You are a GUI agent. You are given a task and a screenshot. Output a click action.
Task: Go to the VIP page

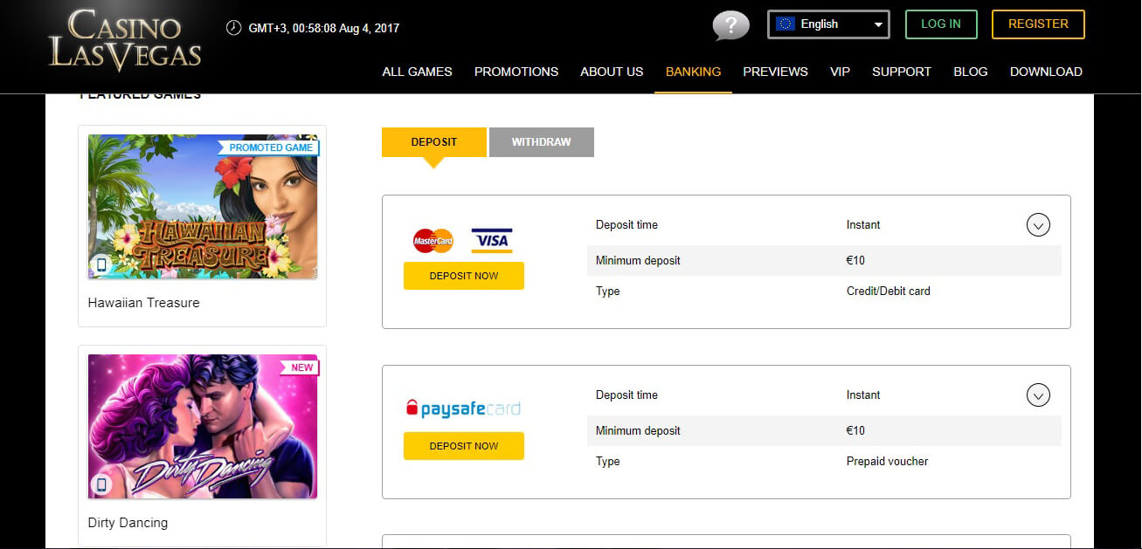[840, 72]
